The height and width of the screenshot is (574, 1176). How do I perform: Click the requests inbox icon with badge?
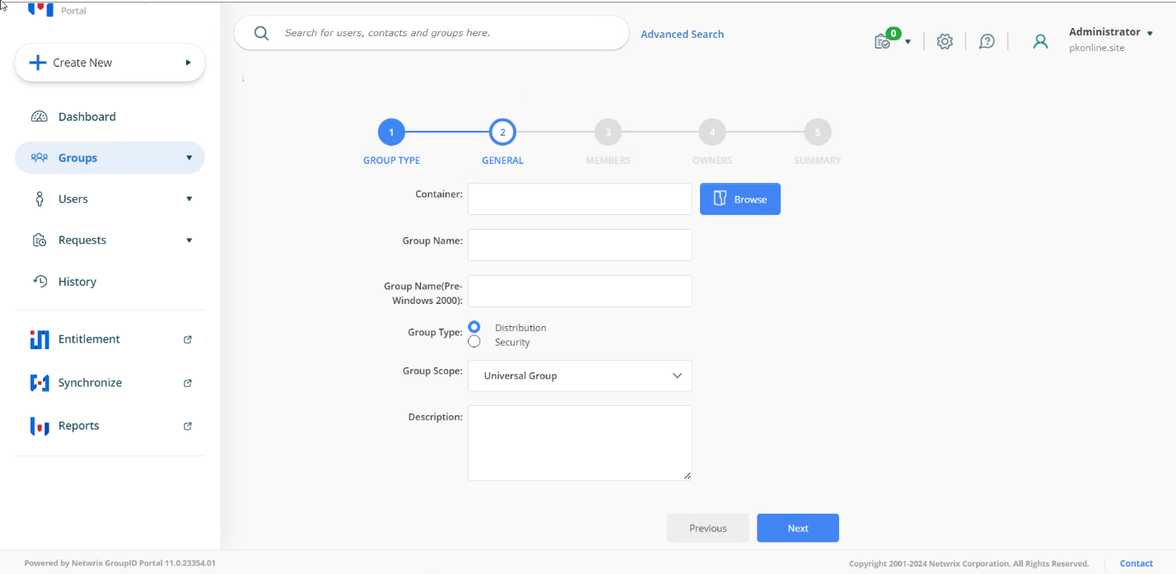click(883, 41)
